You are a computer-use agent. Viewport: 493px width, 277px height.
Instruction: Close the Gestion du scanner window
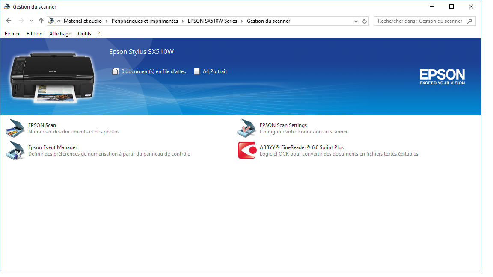(x=471, y=6)
